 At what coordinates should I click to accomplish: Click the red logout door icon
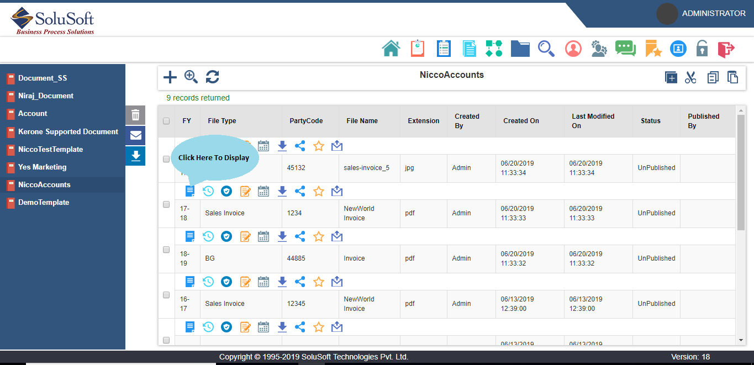pyautogui.click(x=726, y=49)
